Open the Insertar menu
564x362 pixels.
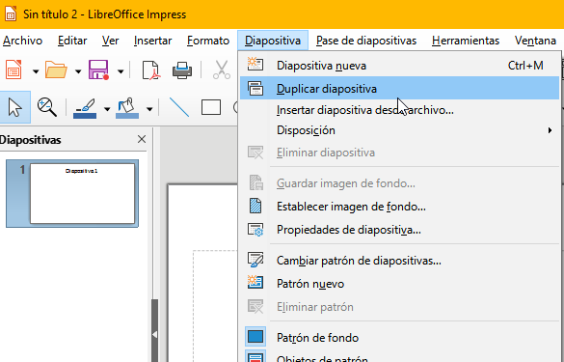click(x=152, y=41)
